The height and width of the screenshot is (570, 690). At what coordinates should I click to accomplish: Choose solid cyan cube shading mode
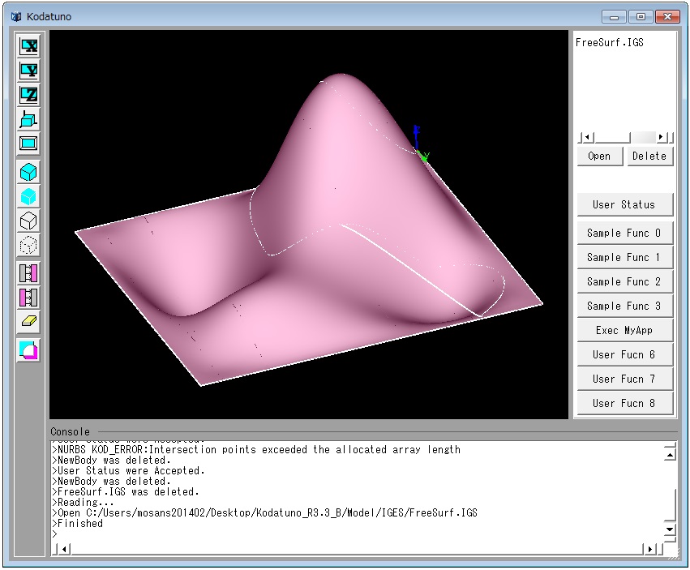point(29,196)
